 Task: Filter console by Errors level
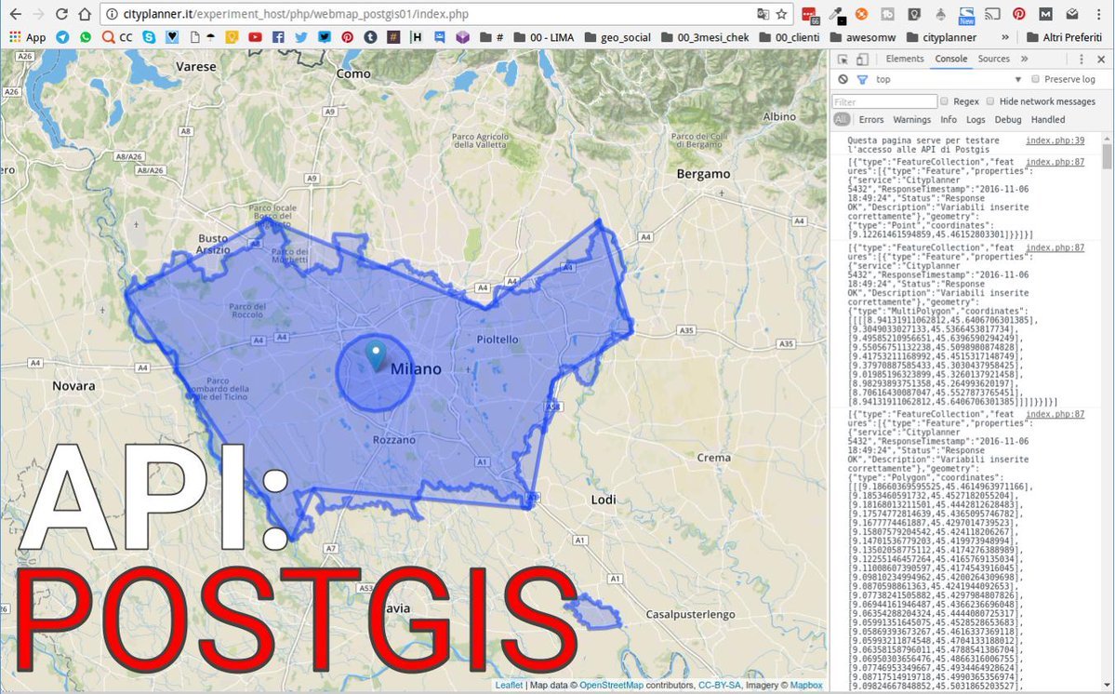[x=871, y=120]
